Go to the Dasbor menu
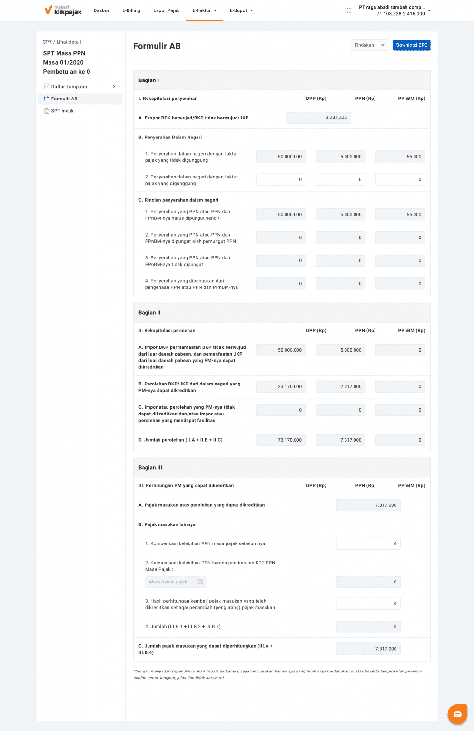474x731 pixels. coord(101,10)
